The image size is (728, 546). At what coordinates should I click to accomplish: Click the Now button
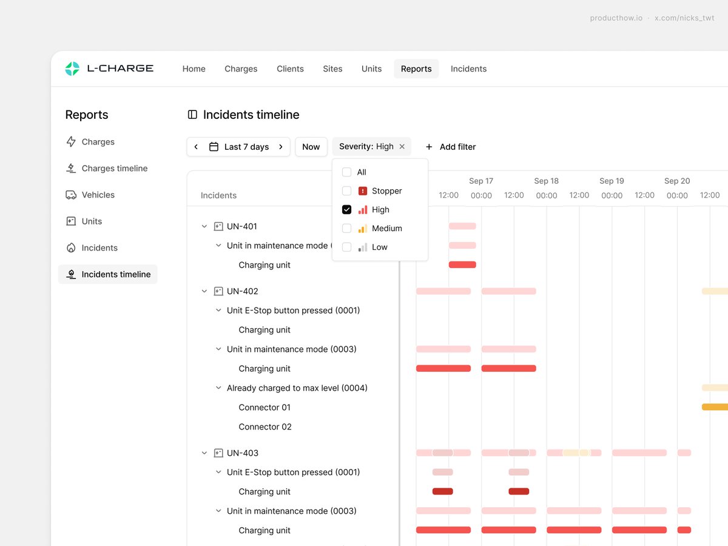click(311, 147)
